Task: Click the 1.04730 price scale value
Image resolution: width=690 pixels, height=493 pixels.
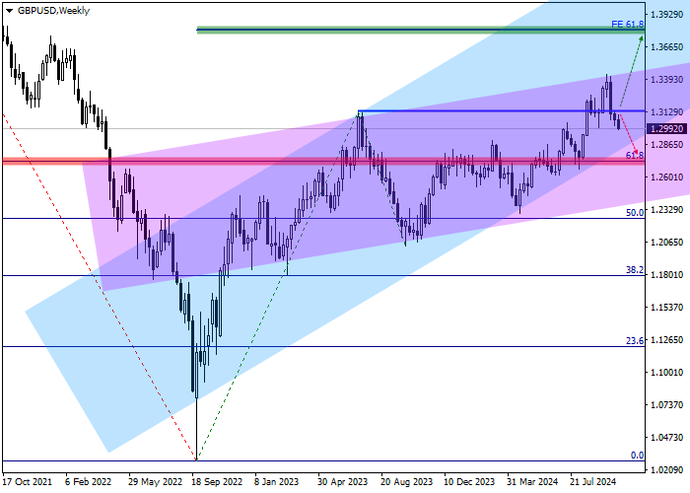Action: click(667, 438)
